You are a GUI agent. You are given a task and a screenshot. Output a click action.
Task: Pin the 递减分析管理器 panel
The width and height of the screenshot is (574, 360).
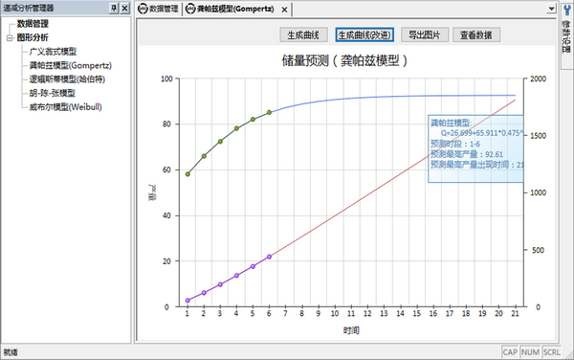click(x=114, y=8)
